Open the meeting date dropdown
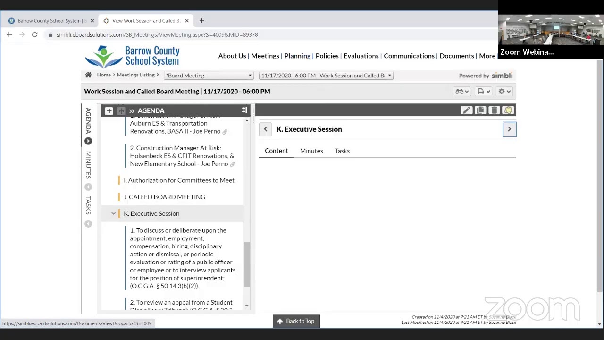This screenshot has width=604, height=340. pos(326,76)
